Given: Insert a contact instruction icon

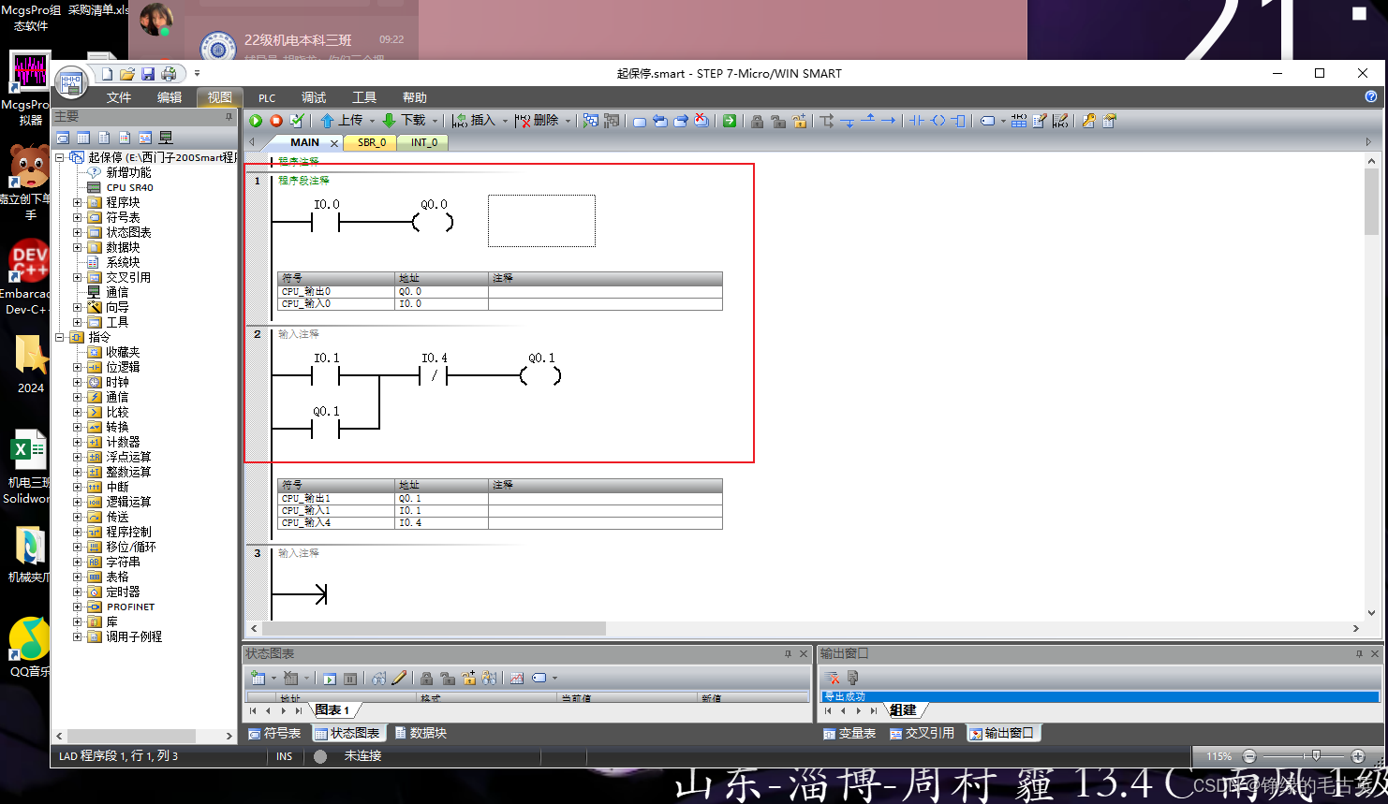Looking at the screenshot, I should (917, 121).
